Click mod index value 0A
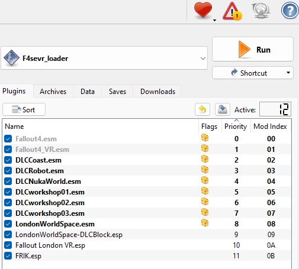This screenshot has height=269, width=299. [271, 245]
